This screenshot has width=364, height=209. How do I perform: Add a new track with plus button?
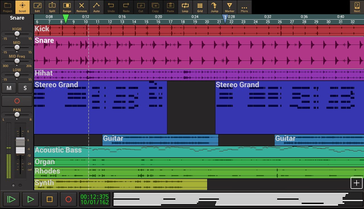(x=356, y=183)
